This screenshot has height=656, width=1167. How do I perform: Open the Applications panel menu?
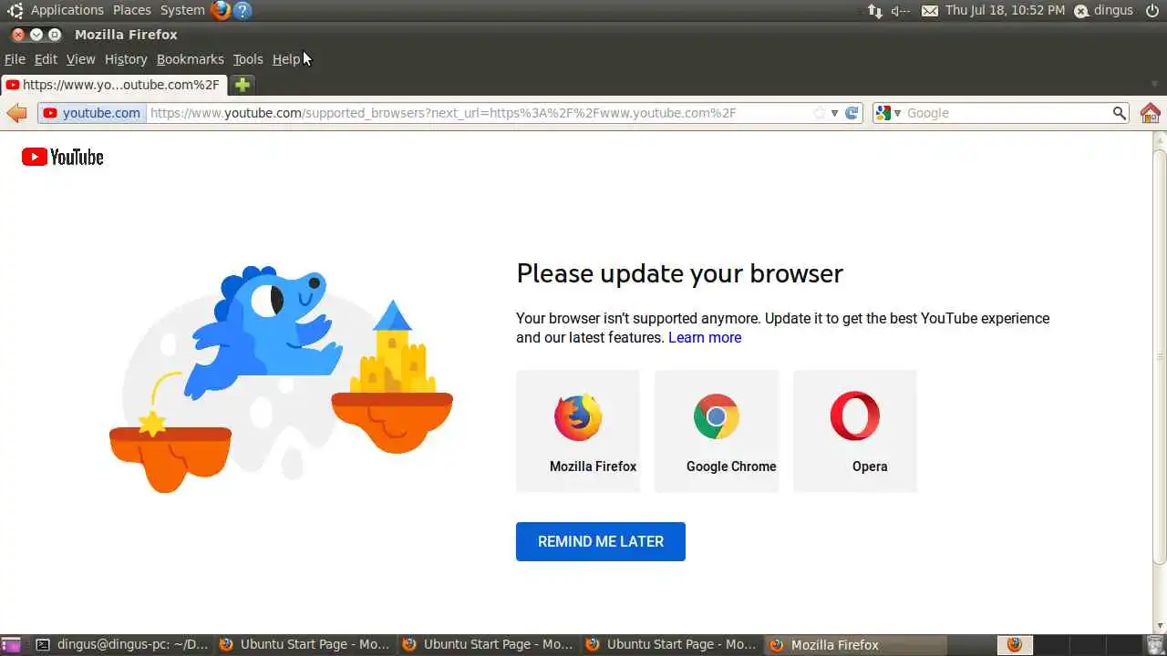[67, 10]
